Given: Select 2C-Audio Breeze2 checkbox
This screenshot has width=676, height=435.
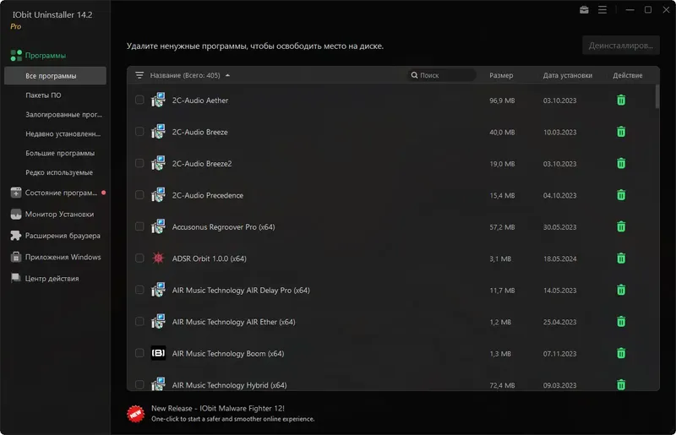Looking at the screenshot, I should coord(139,163).
